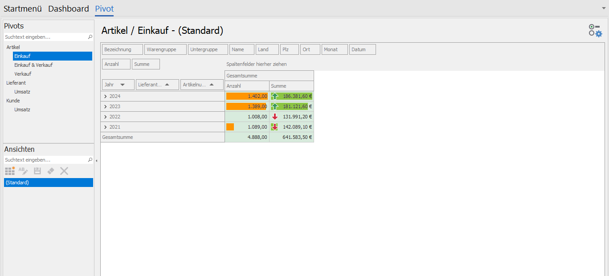Open the pivot settings gear icon
The width and height of the screenshot is (609, 276).
point(595,30)
